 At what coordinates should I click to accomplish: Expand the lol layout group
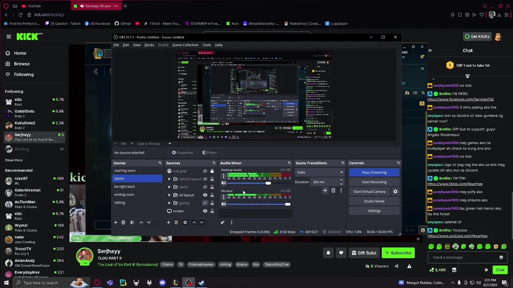point(169,195)
